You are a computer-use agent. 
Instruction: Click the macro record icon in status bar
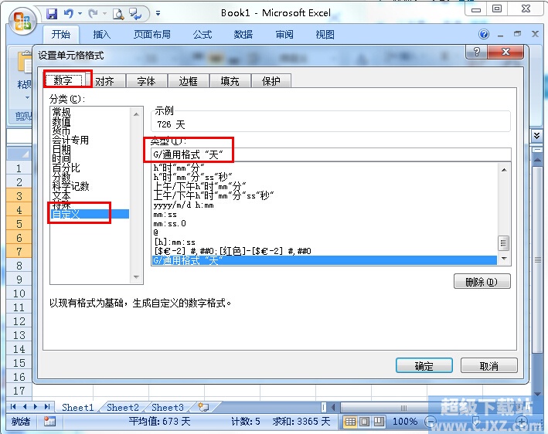(49, 422)
